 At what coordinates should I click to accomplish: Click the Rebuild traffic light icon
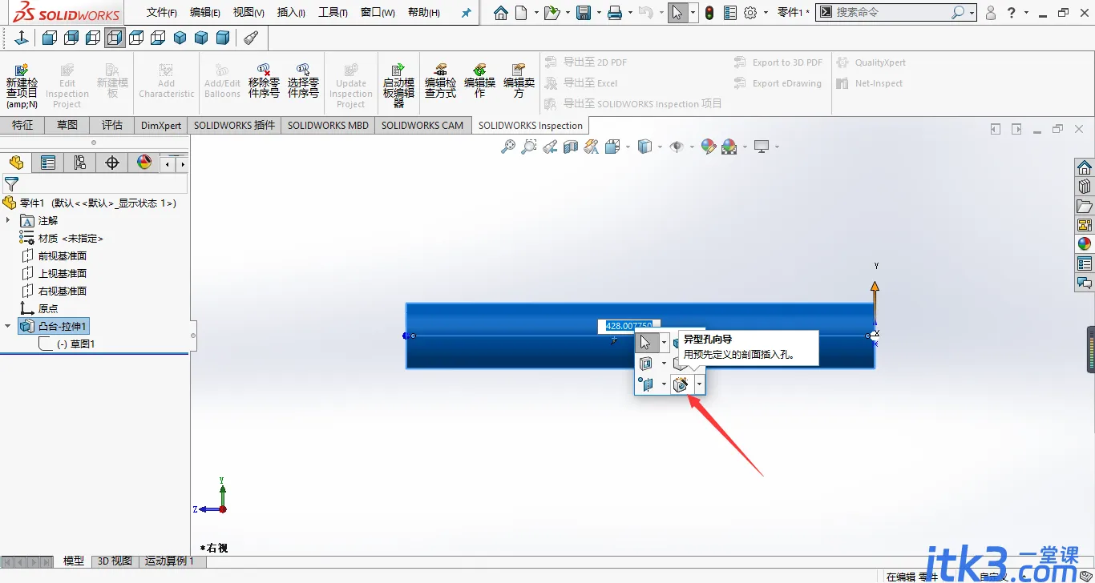point(710,13)
